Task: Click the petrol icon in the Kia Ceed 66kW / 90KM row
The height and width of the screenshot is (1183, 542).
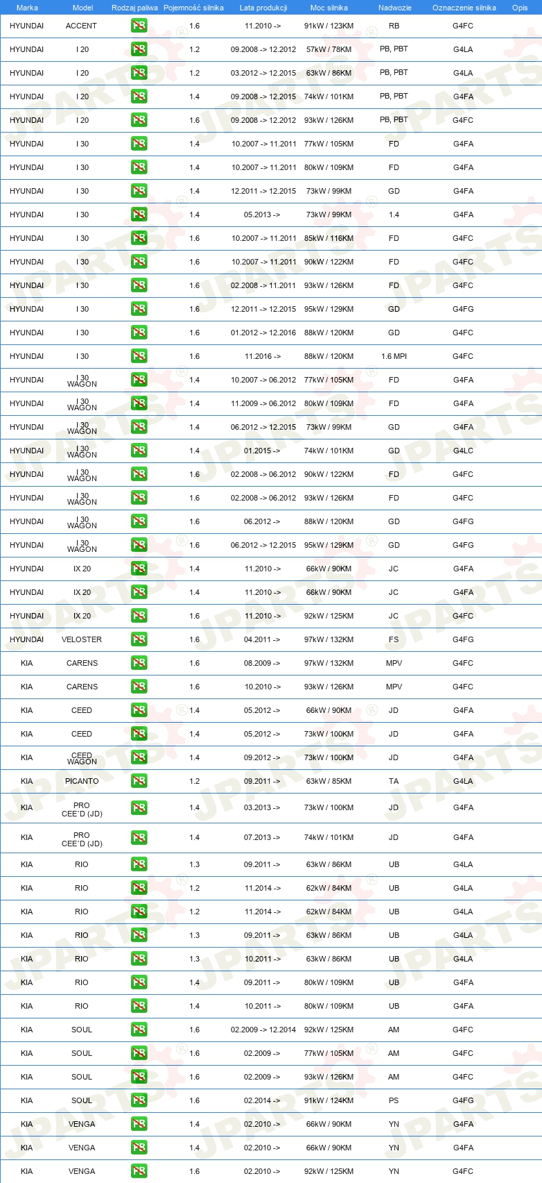Action: coord(139,710)
